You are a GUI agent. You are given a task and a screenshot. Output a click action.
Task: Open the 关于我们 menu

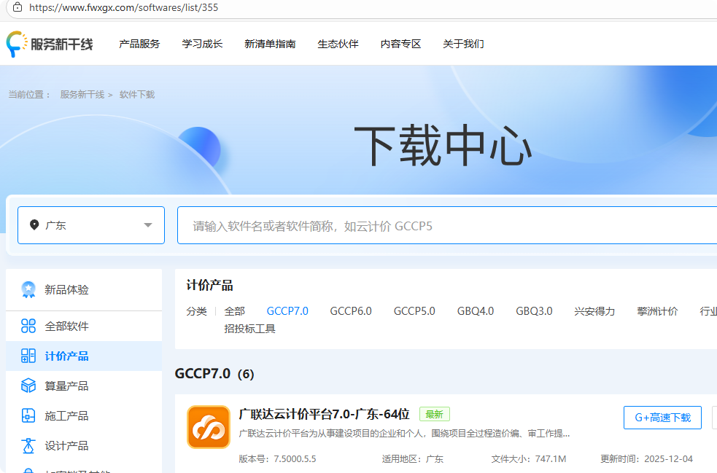(463, 44)
